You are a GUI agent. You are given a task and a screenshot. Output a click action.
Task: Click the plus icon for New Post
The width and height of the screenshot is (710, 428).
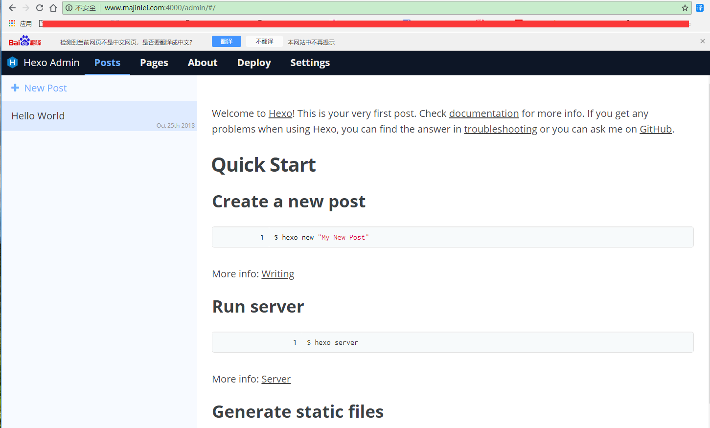click(15, 88)
